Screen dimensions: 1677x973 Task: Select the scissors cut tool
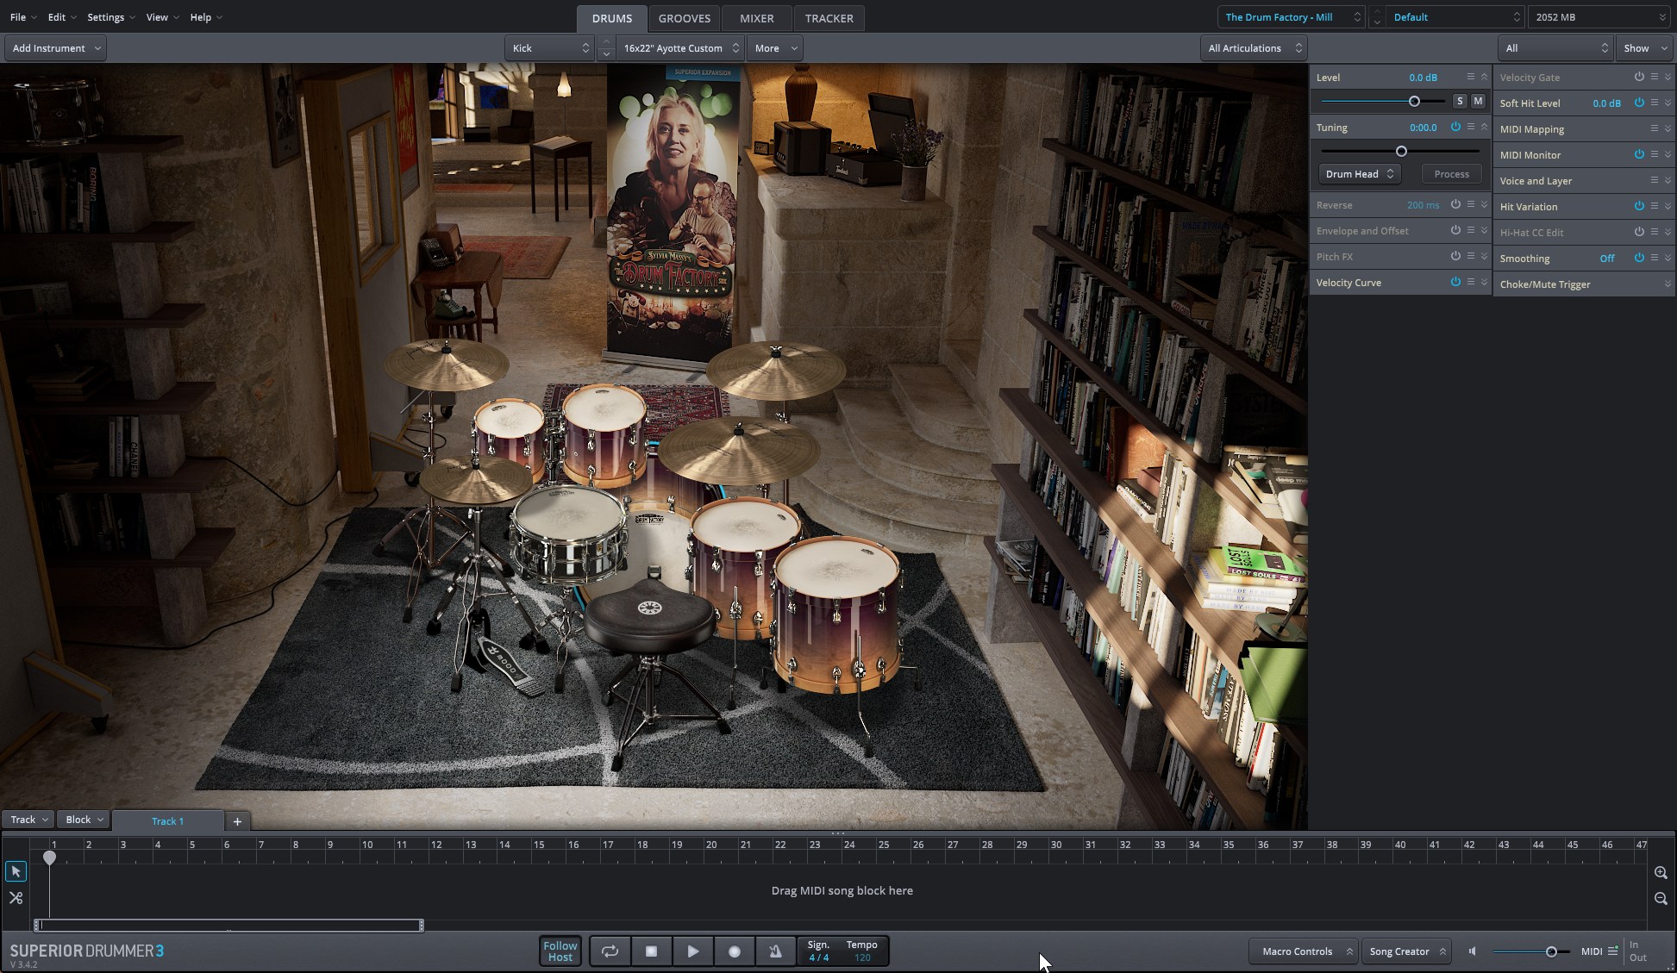coord(16,898)
